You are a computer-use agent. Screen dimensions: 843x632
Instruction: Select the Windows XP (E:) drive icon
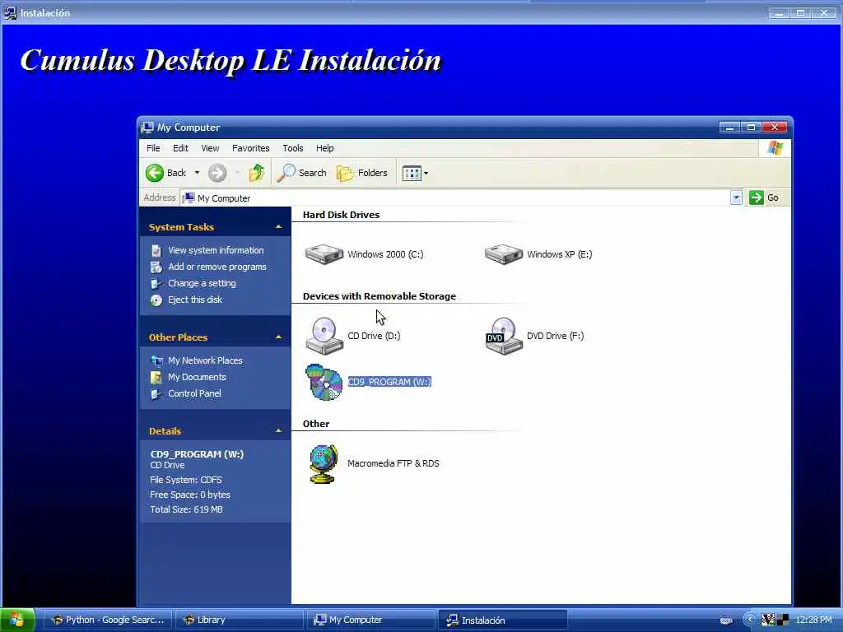(503, 254)
